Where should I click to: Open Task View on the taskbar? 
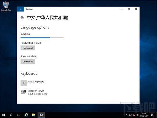18,115
